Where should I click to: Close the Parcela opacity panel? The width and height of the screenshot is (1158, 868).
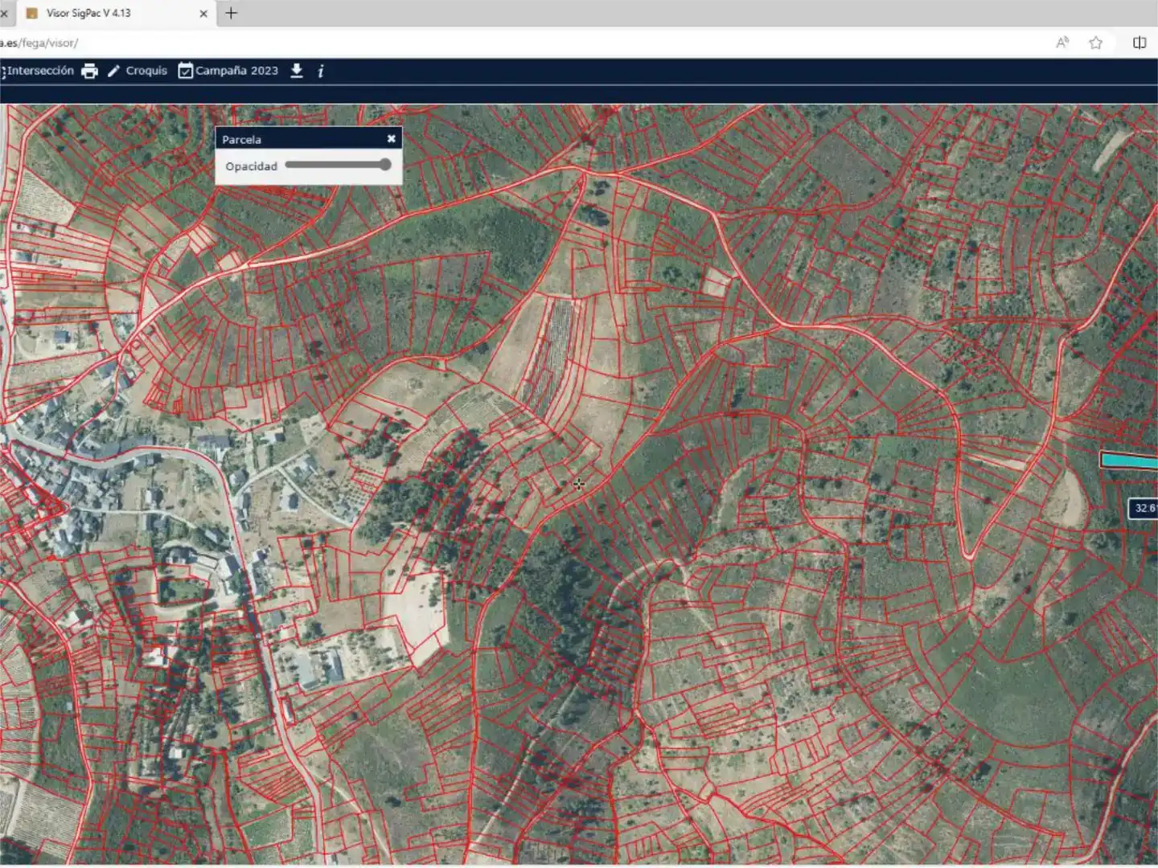[x=391, y=138]
